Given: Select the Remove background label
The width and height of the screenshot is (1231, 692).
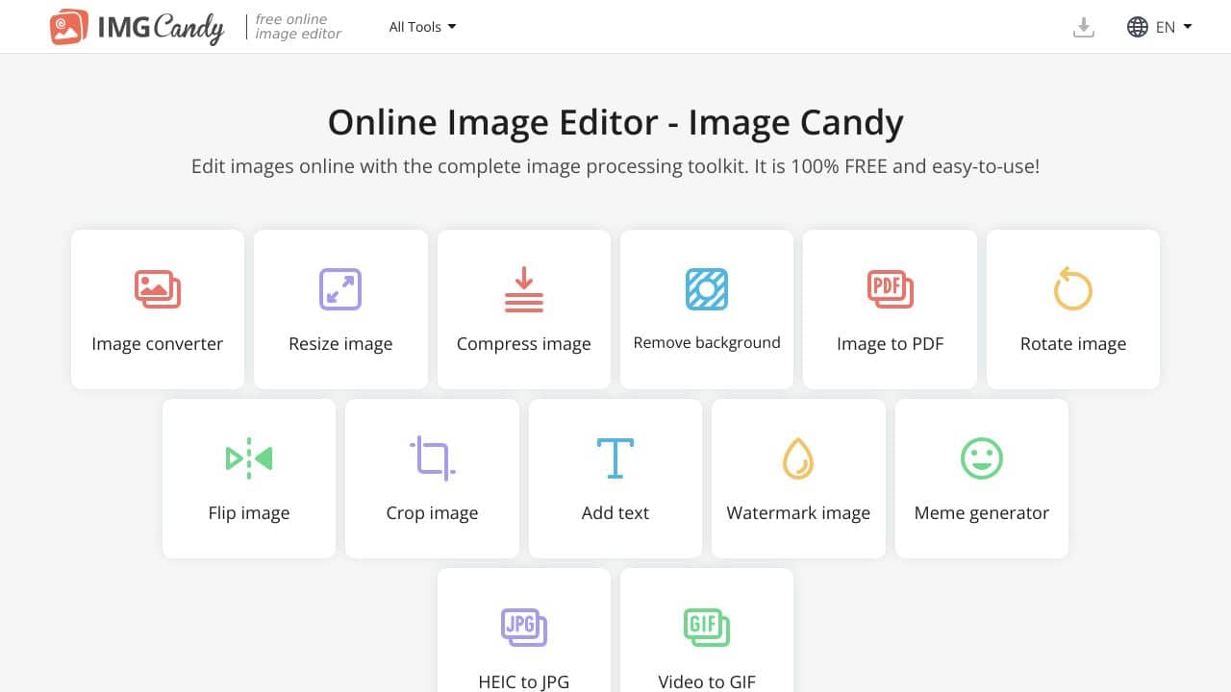Looking at the screenshot, I should pos(707,343).
